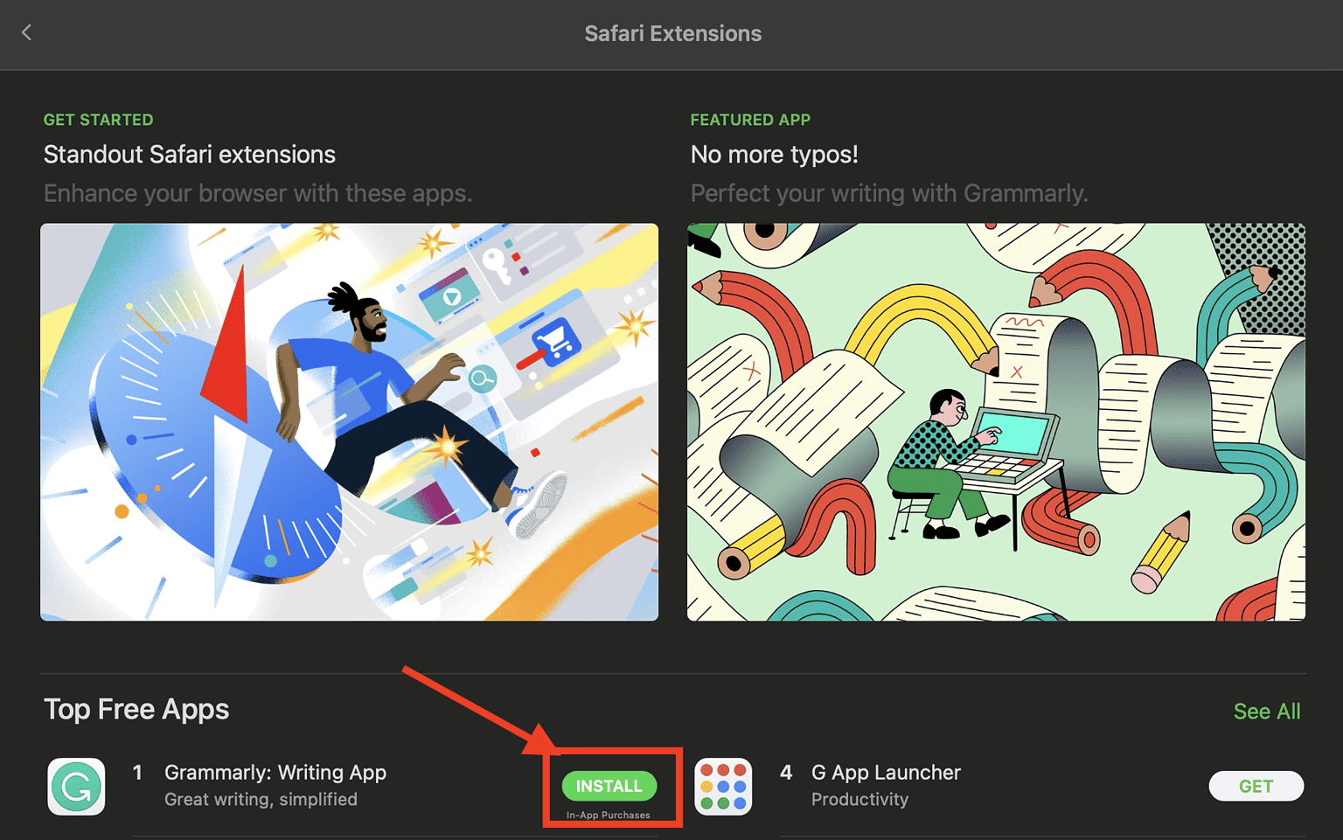Click the In-App Purchases label under INSTALL
The height and width of the screenshot is (840, 1343).
(x=609, y=814)
